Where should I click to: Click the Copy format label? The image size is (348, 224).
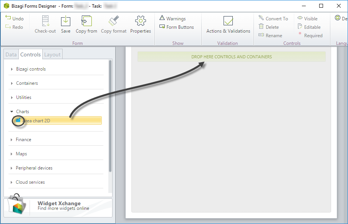[114, 31]
